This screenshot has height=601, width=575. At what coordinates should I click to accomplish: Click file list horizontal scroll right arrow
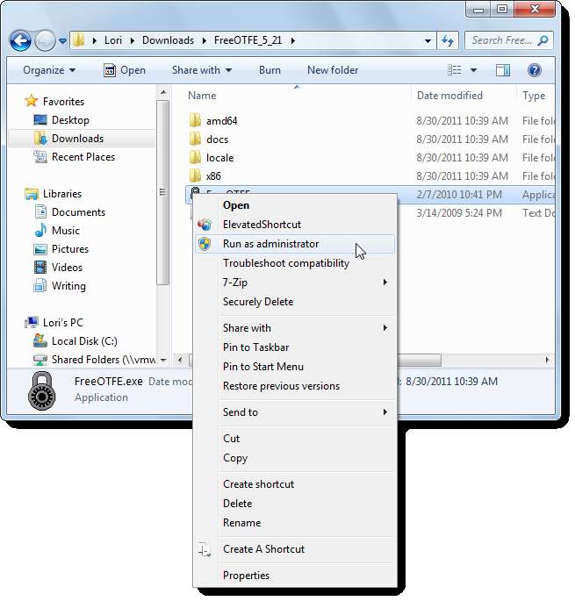547,360
